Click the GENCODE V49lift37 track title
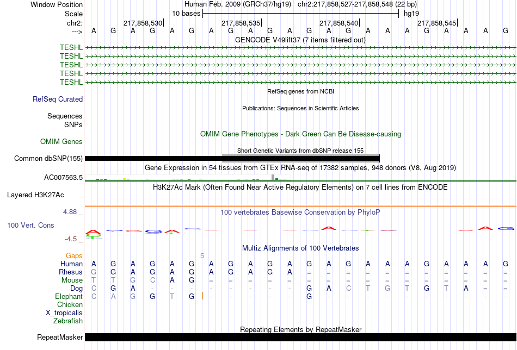This screenshot has width=517, height=350. pyautogui.click(x=300, y=40)
